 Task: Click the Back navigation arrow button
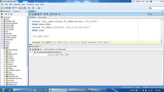(x=29, y=8)
